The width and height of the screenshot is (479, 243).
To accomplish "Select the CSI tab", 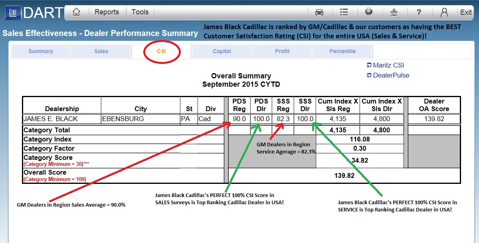I will (162, 51).
